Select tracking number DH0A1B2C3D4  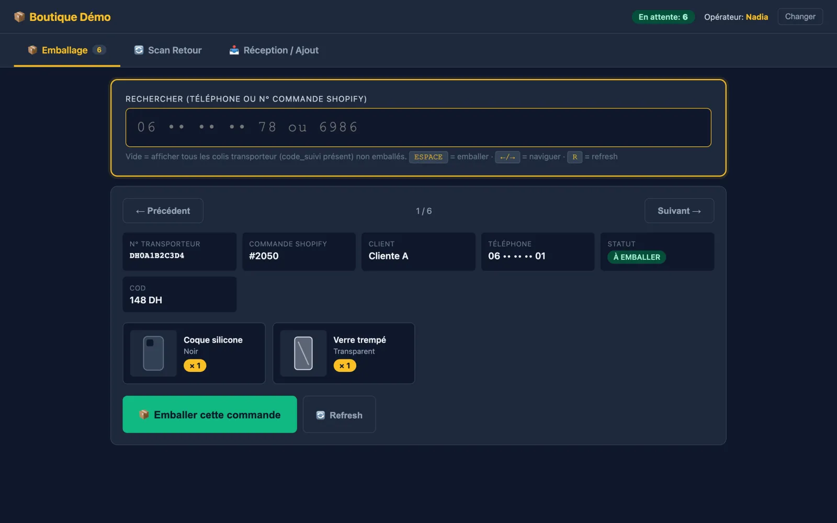(157, 256)
